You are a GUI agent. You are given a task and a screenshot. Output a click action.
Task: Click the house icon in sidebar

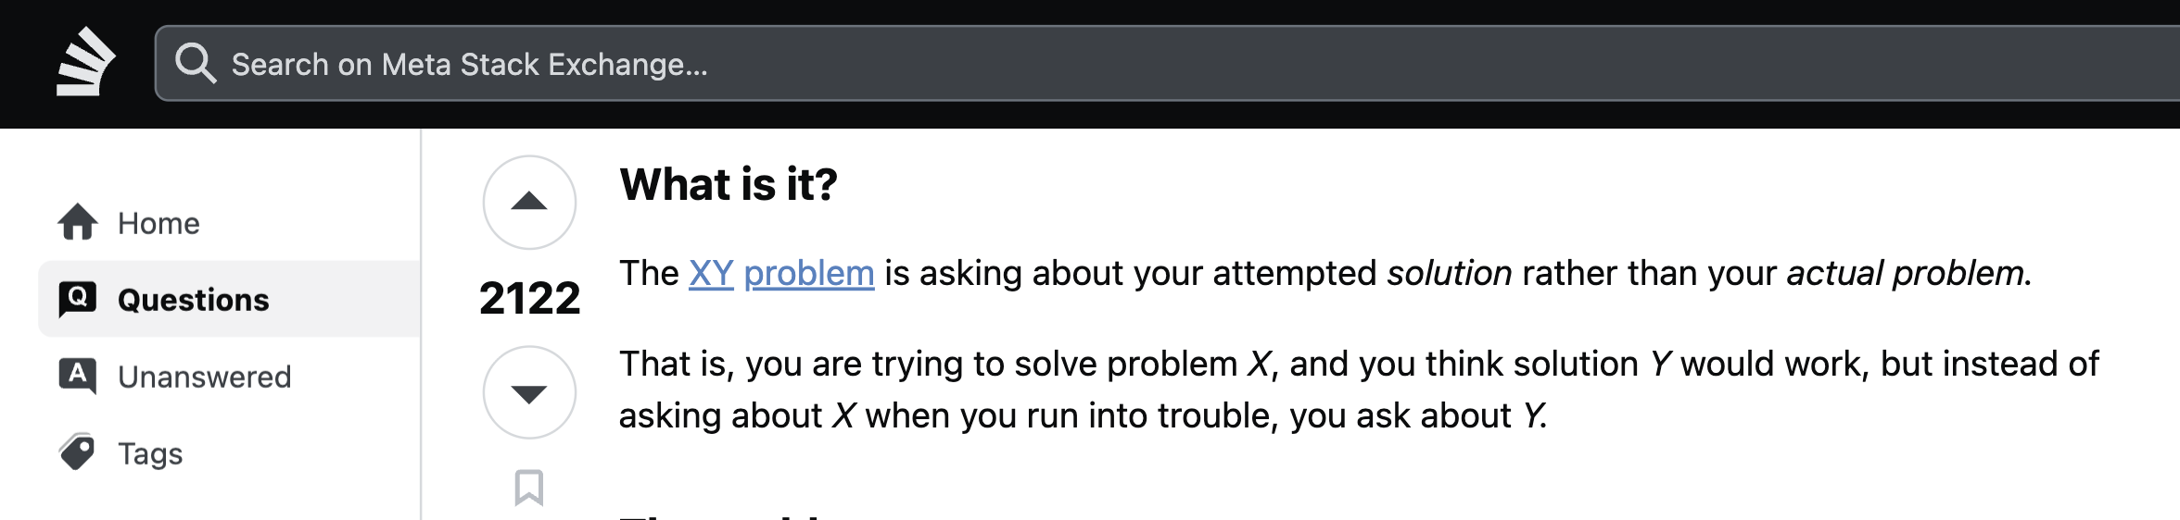tap(78, 222)
